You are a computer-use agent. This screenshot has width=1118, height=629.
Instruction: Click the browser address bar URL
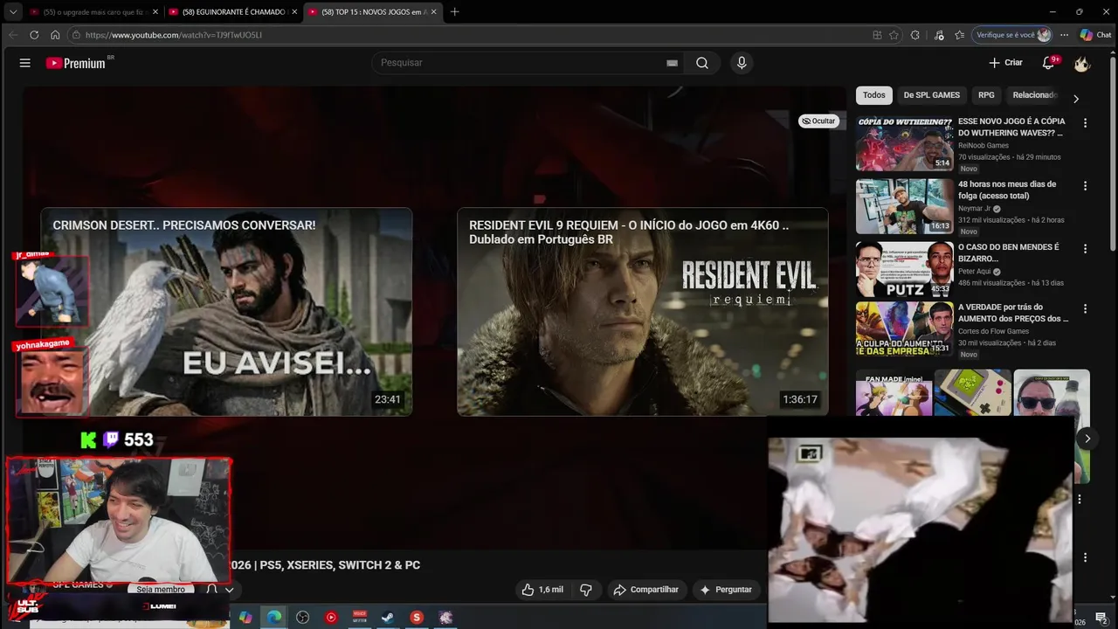(x=173, y=35)
